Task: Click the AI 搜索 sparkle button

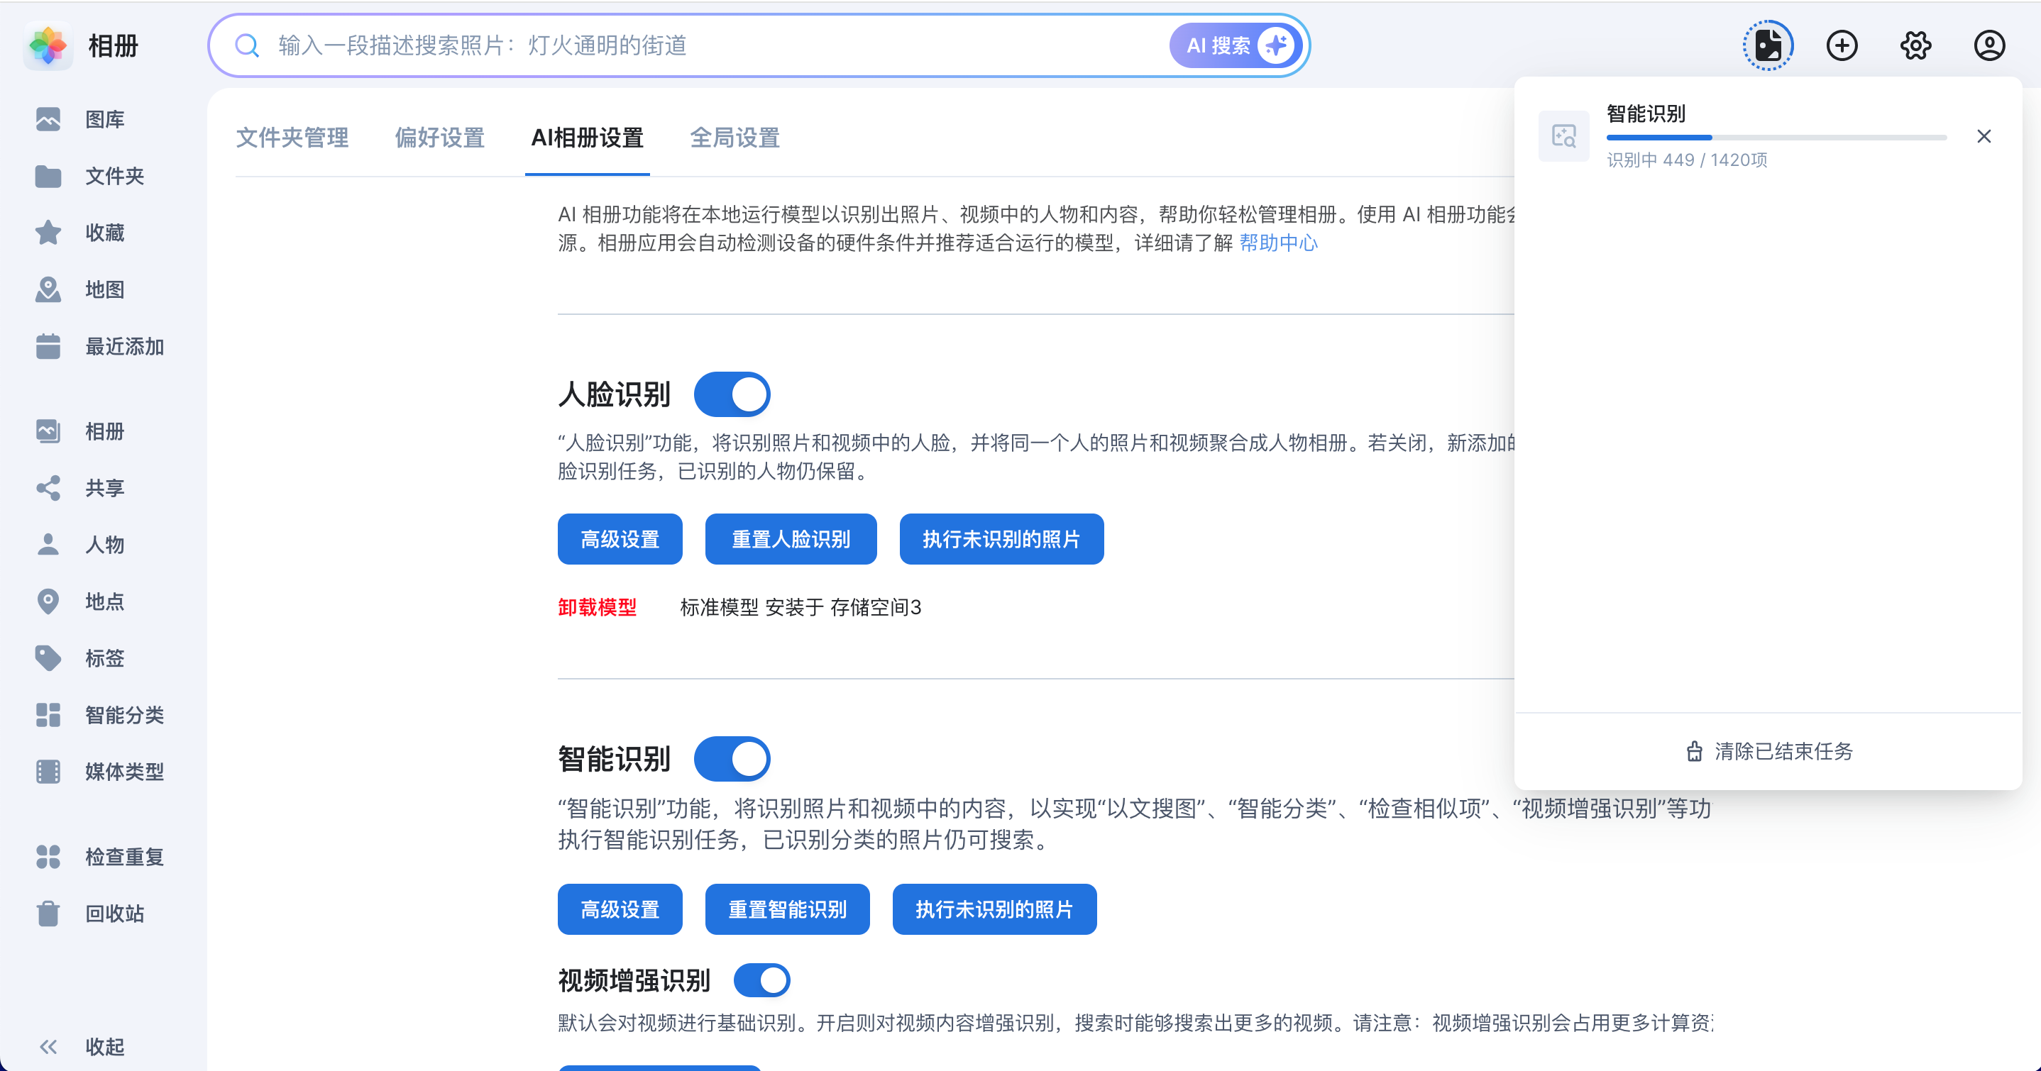Action: [1236, 45]
